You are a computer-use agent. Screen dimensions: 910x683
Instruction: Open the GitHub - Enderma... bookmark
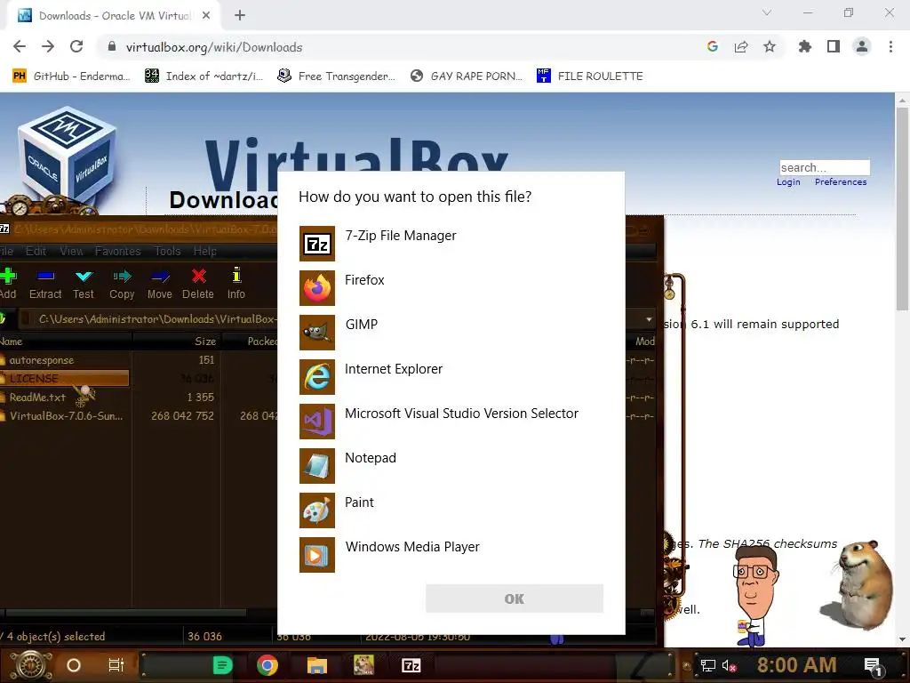[x=71, y=76]
